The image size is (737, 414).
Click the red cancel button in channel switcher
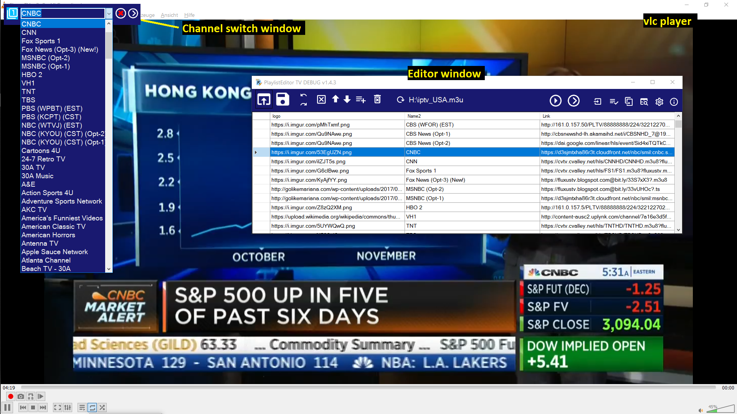tap(121, 14)
